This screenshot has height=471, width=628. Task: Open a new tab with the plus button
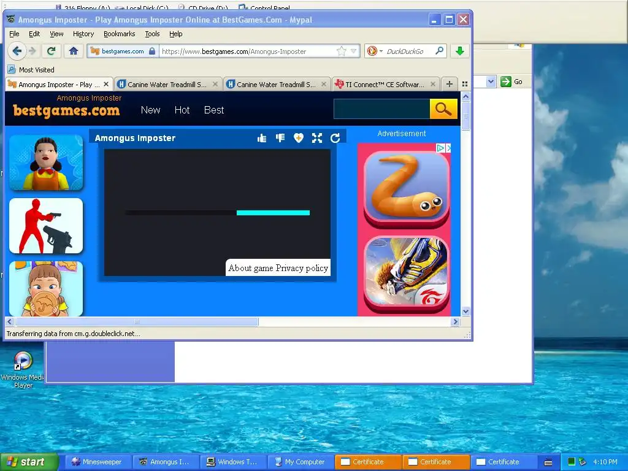tap(450, 84)
